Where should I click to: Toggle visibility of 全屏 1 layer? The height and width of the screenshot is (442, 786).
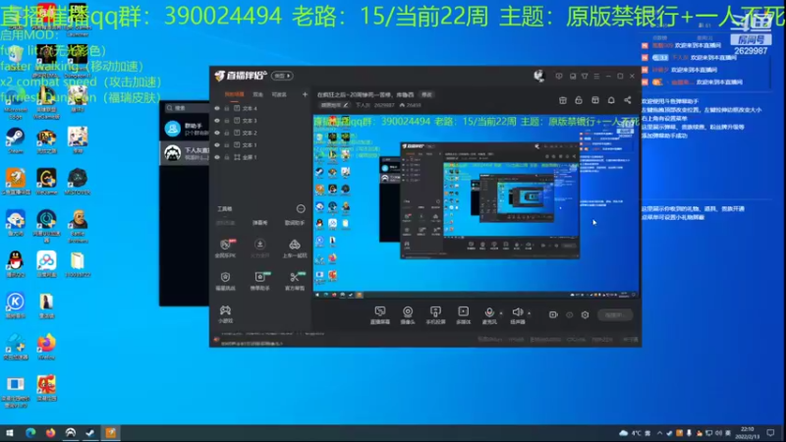(x=217, y=157)
